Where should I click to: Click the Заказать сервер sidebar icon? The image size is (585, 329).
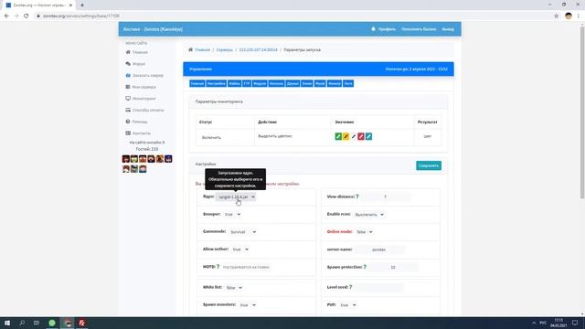coord(128,75)
